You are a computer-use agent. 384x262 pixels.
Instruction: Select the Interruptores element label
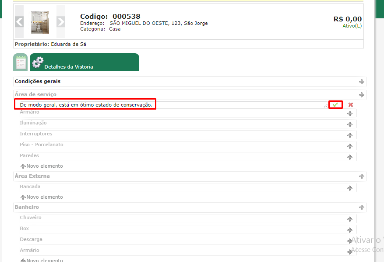pyautogui.click(x=36, y=134)
